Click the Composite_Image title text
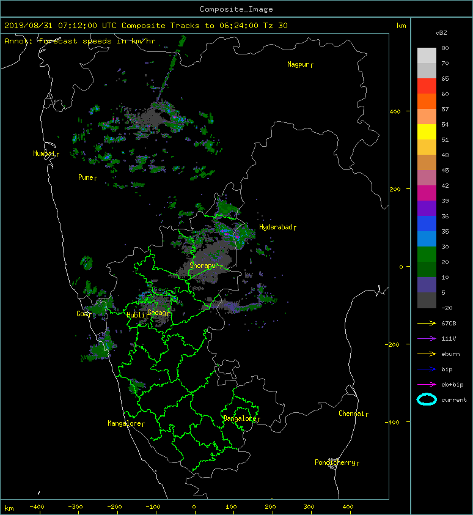The height and width of the screenshot is (515, 473). click(237, 9)
